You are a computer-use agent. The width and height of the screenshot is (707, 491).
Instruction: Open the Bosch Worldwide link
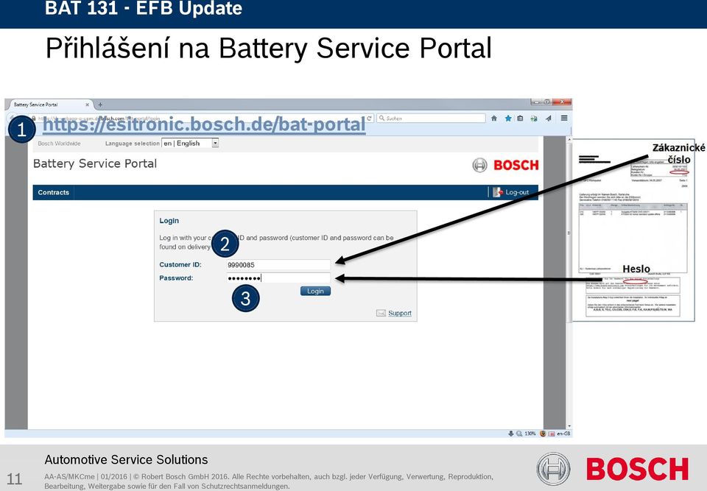point(59,144)
